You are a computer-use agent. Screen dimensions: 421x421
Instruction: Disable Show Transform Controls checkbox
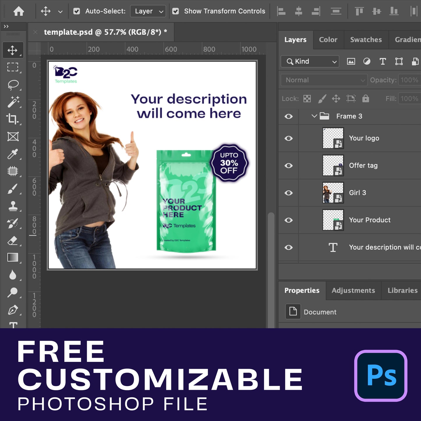click(175, 11)
